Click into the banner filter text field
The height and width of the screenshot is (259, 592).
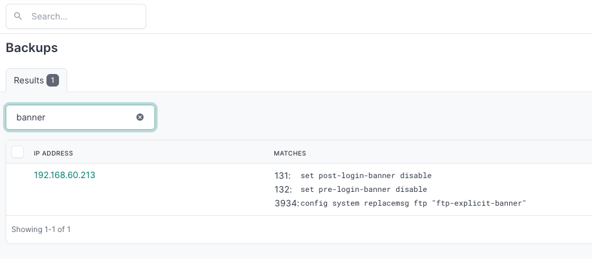pos(72,117)
